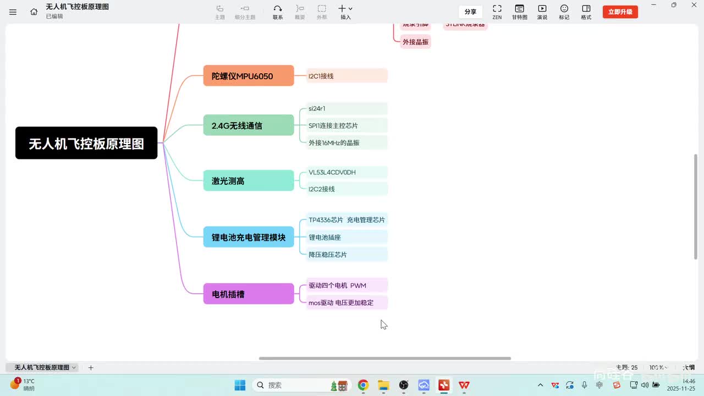Add a subtopic (细分主题)
This screenshot has height=396, width=704.
pyautogui.click(x=245, y=12)
